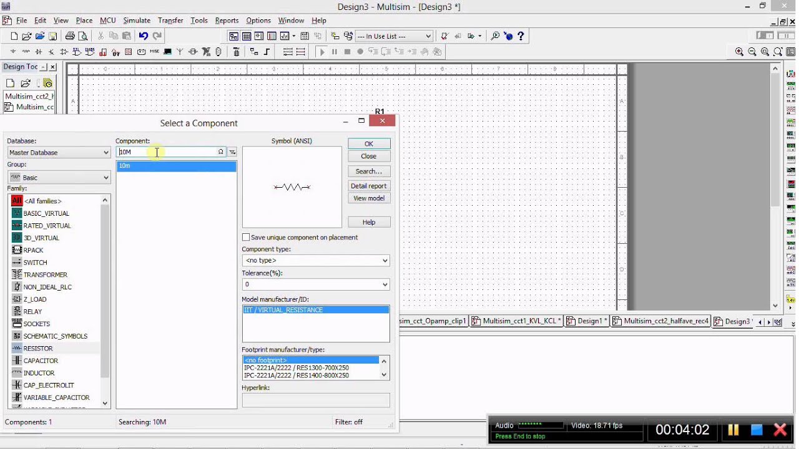799x449 pixels.
Task: Click Close button in component dialog
Action: tap(369, 156)
